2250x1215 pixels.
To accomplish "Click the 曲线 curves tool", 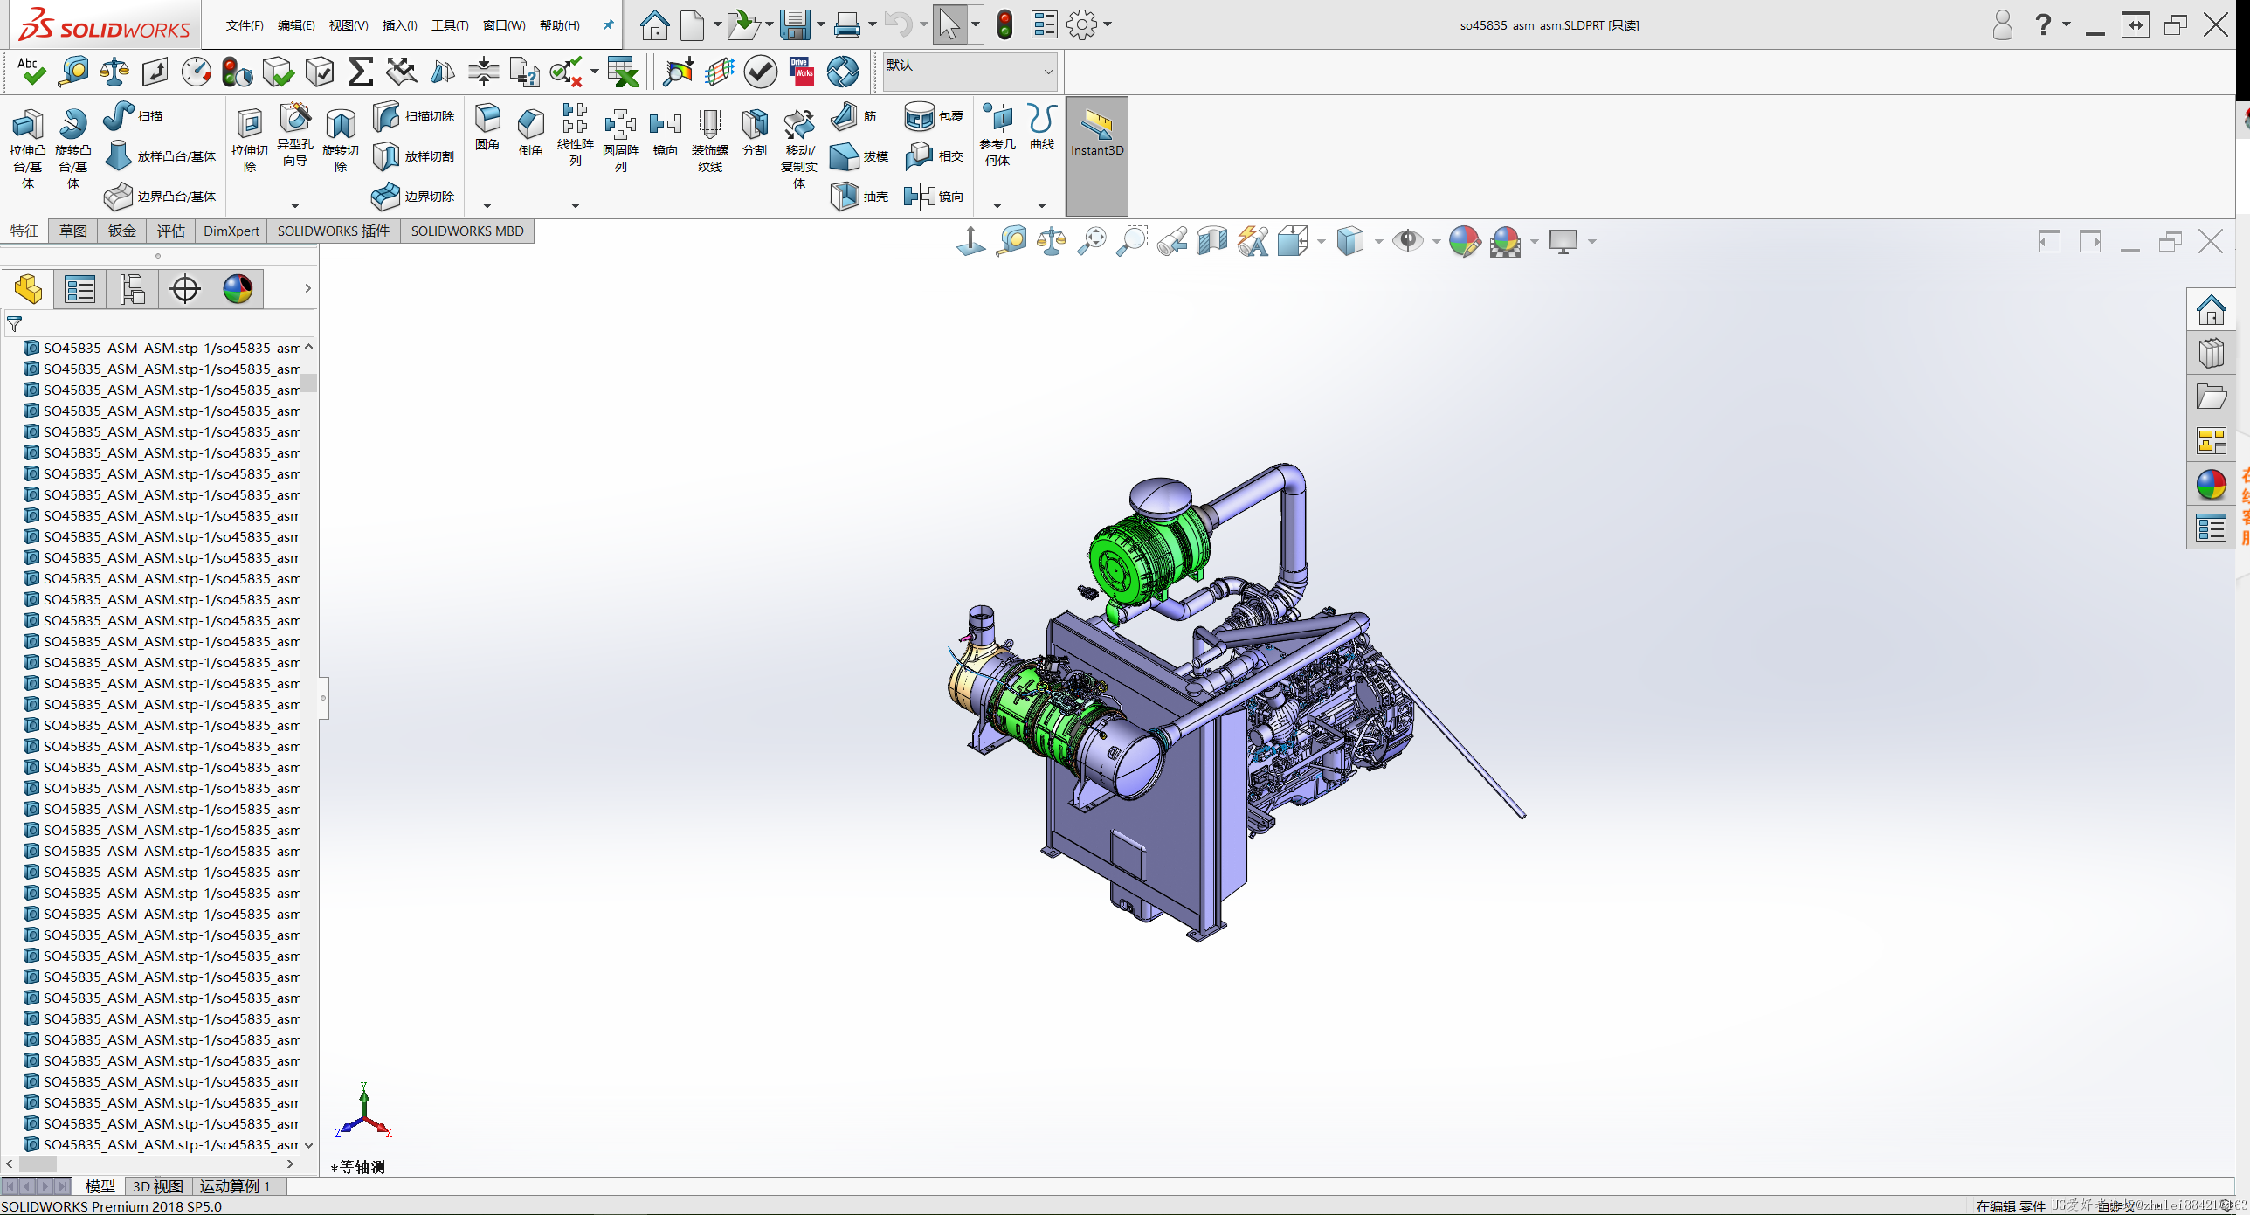I will 1042,128.
